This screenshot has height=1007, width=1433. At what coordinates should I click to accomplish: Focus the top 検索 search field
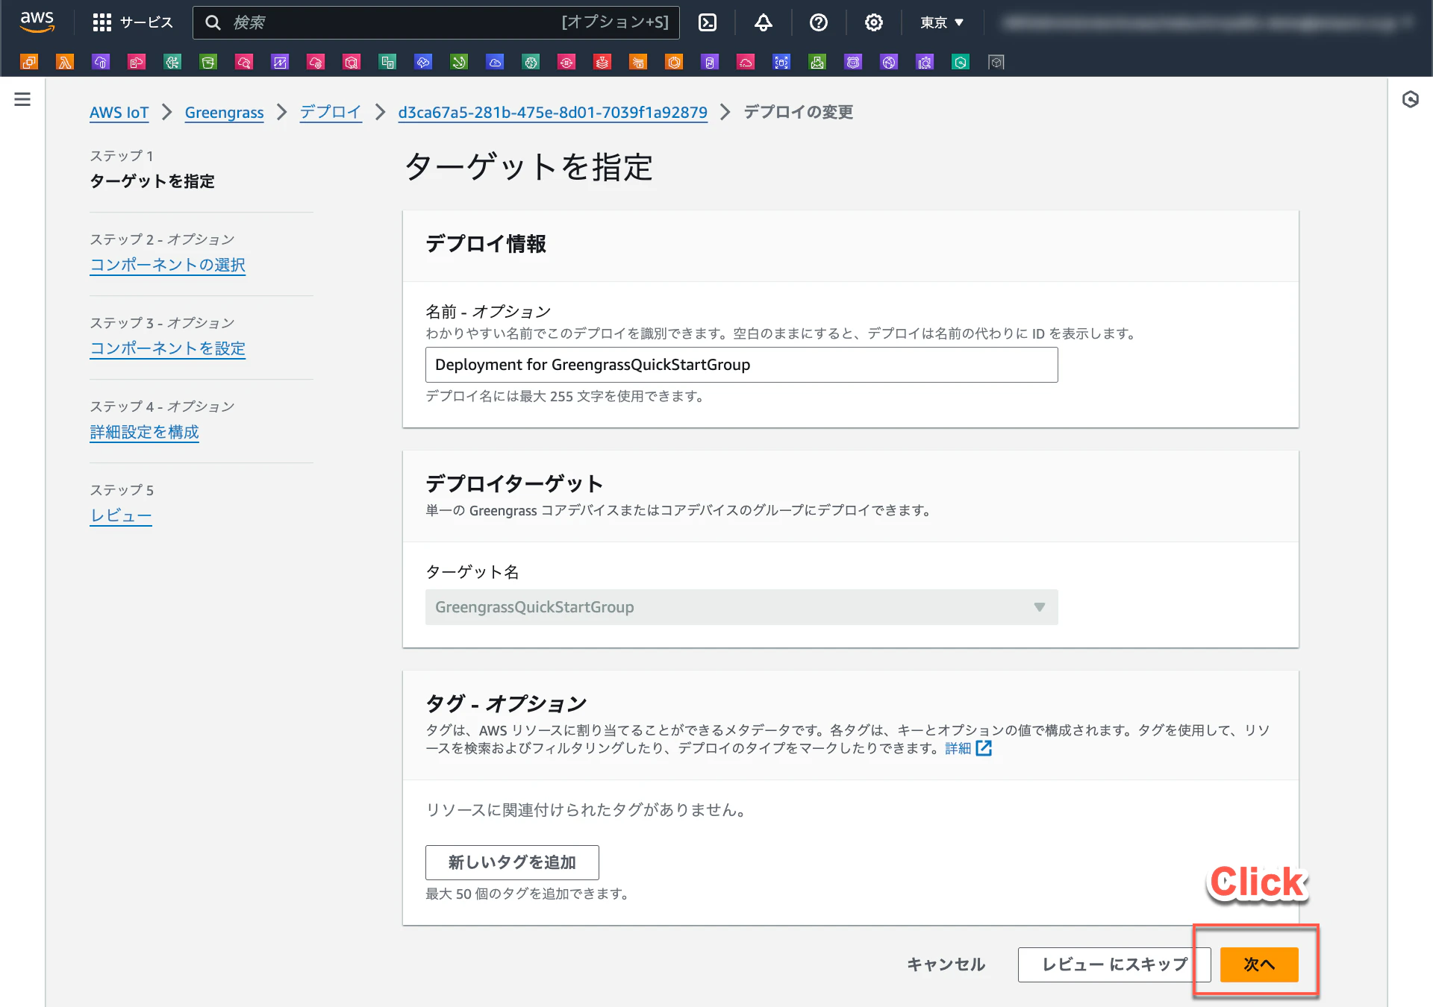(x=436, y=22)
